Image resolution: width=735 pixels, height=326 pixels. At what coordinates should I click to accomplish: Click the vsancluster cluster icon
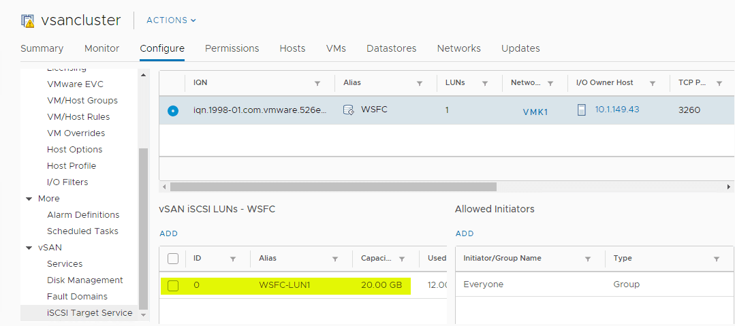28,20
